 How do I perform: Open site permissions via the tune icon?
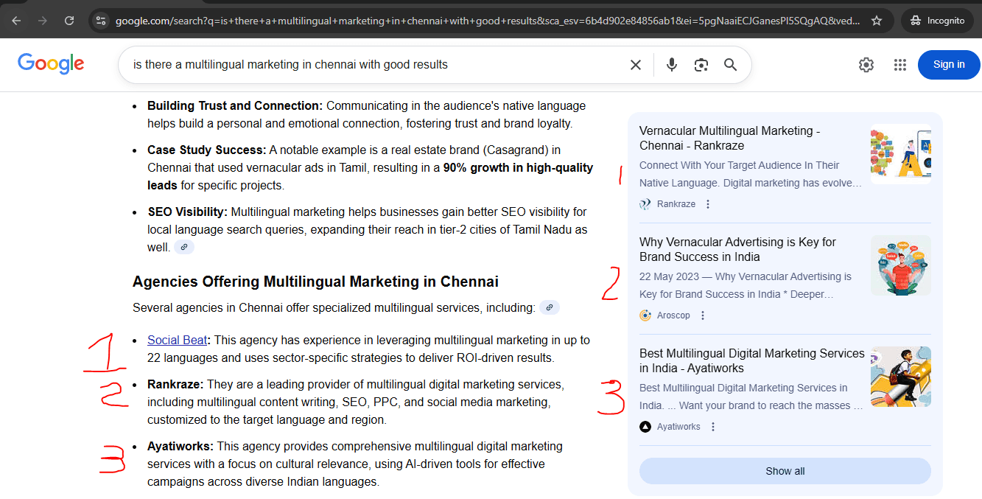tap(100, 20)
